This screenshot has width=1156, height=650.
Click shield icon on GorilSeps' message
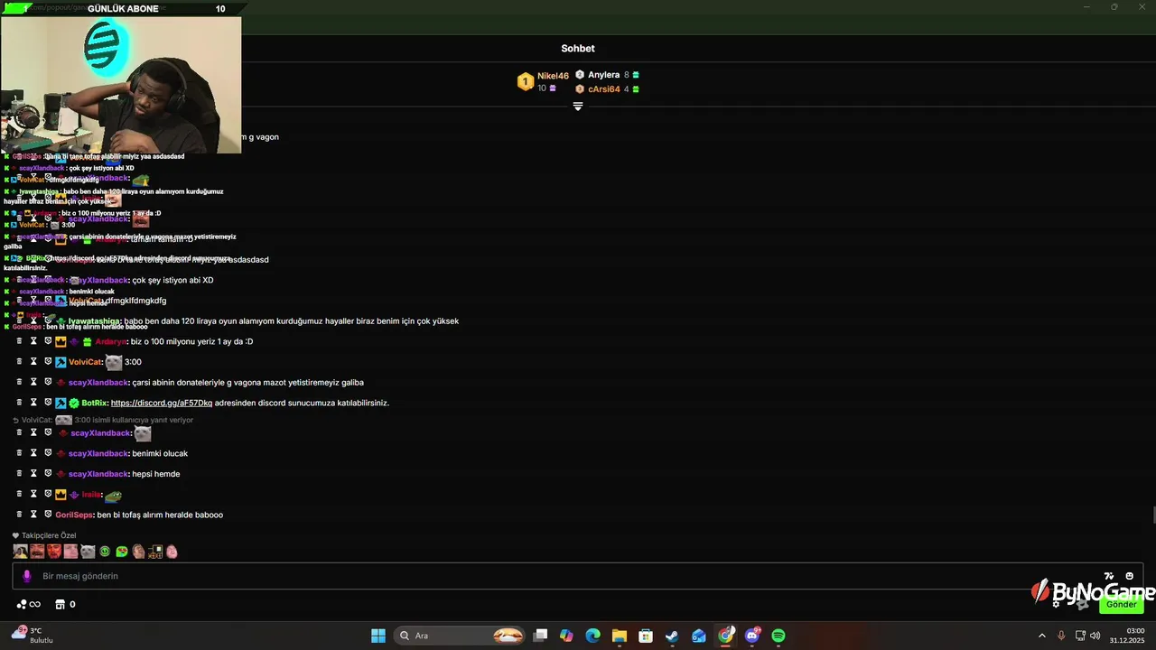click(x=48, y=515)
